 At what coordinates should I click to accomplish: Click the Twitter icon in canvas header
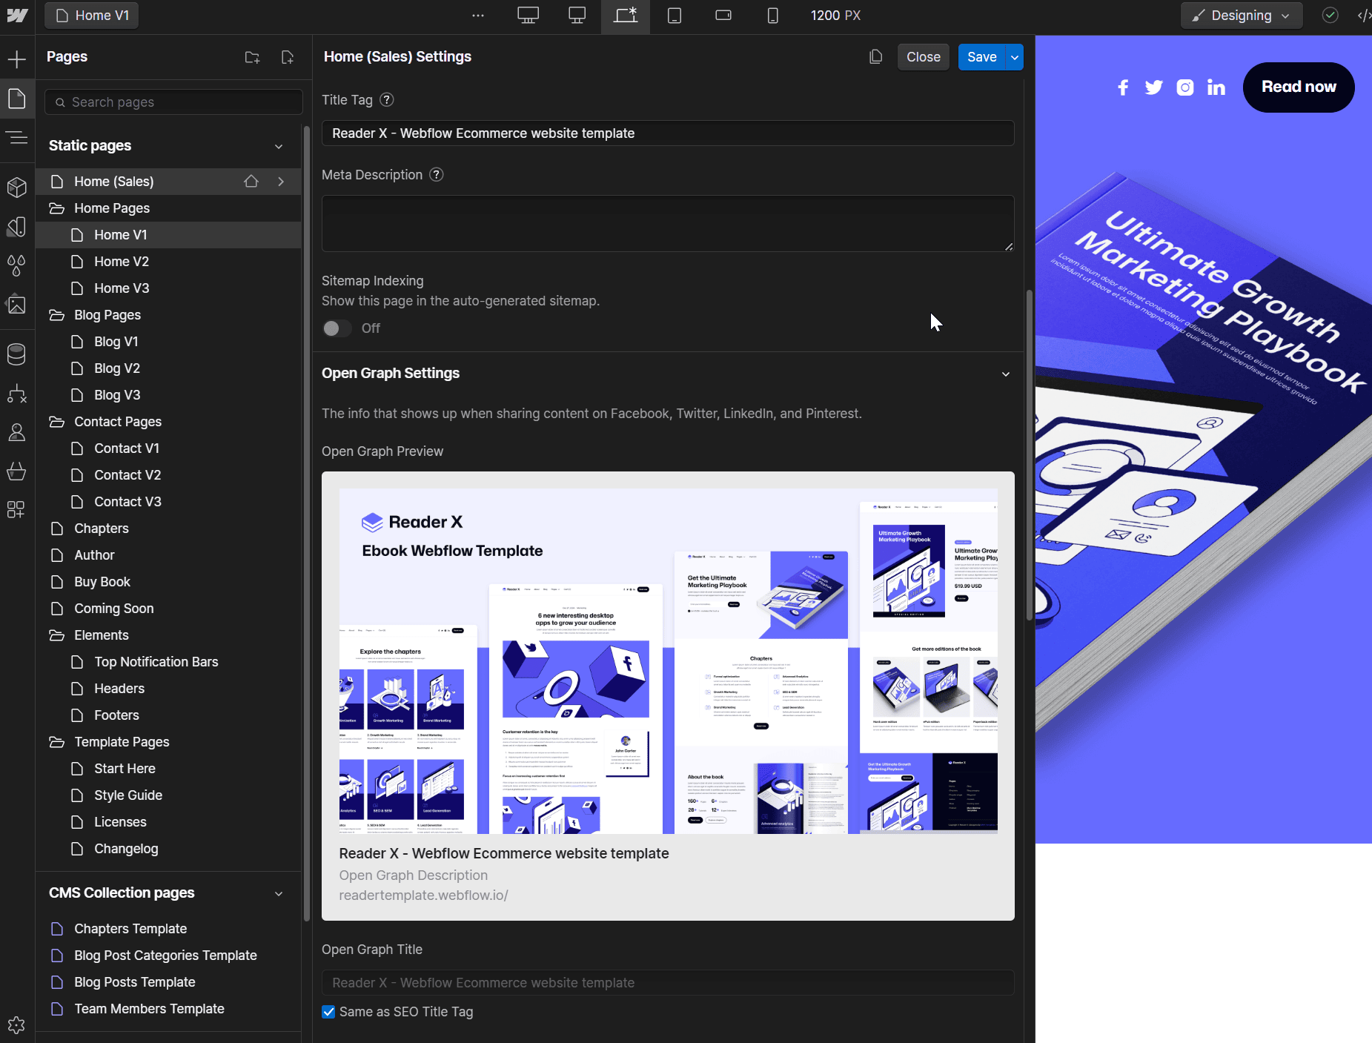[x=1154, y=87]
